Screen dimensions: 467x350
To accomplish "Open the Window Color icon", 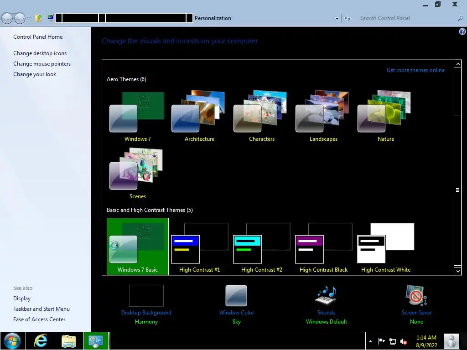I will (236, 295).
